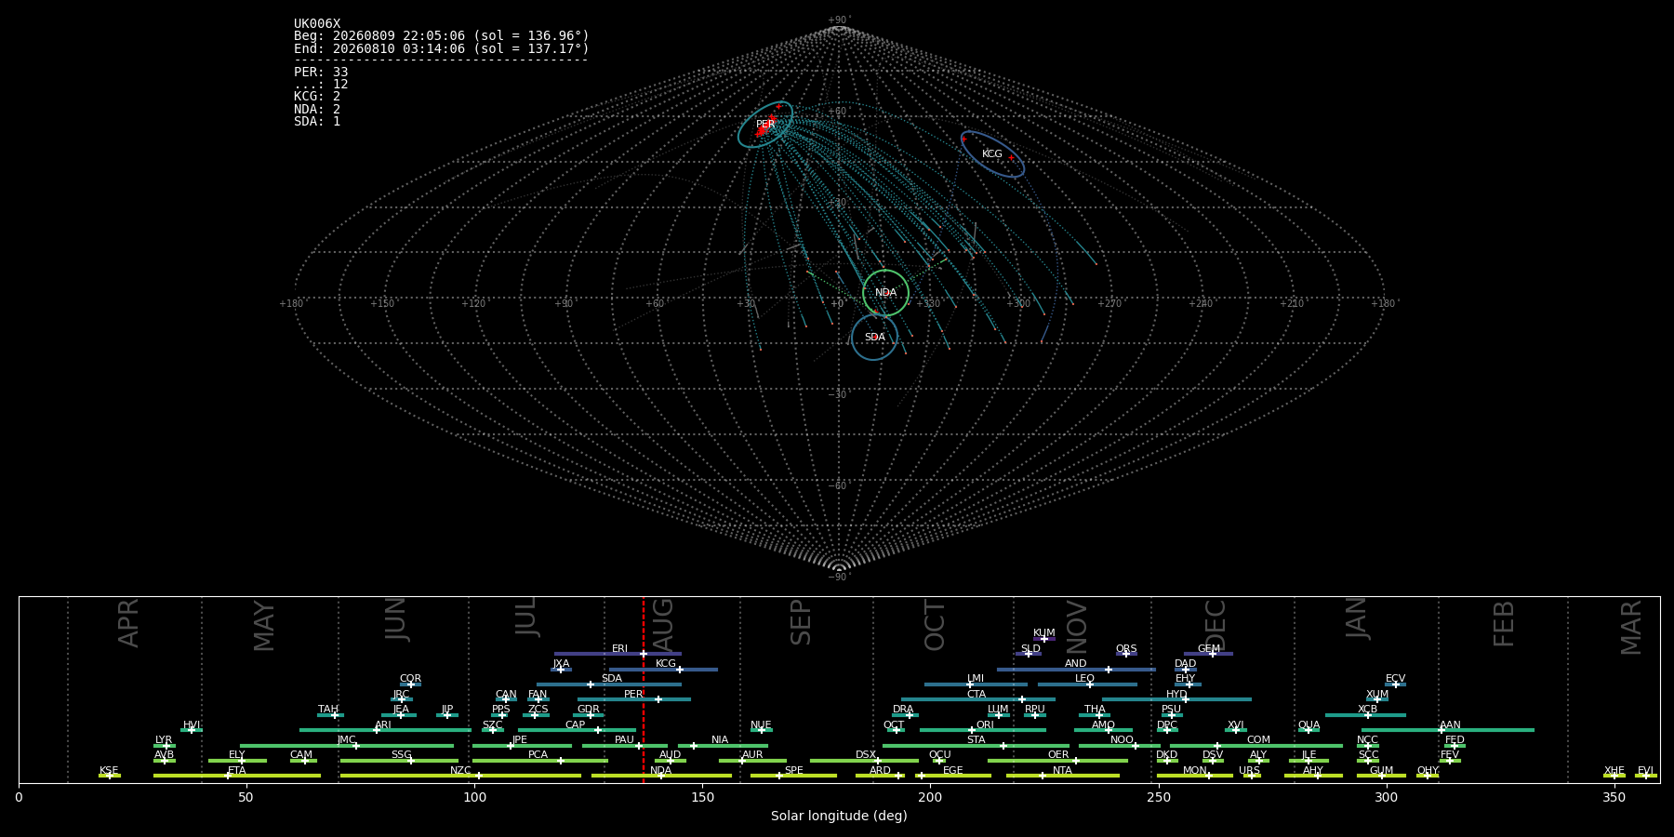The height and width of the screenshot is (837, 1674).
Task: Select the NTA shower label
Action: coord(1062,771)
